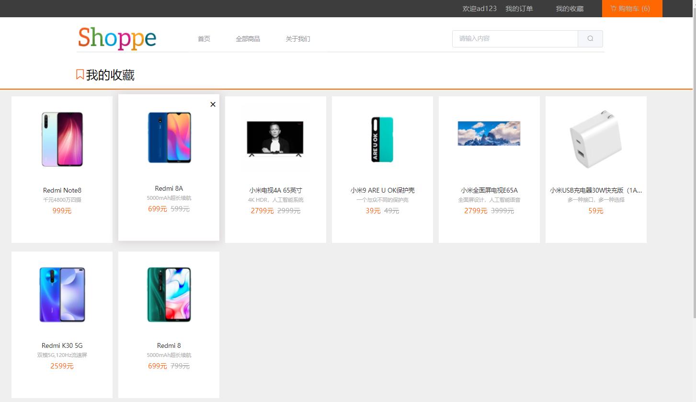
Task: Click the 2599元 price of Redmi K30 5G
Action: tap(62, 366)
